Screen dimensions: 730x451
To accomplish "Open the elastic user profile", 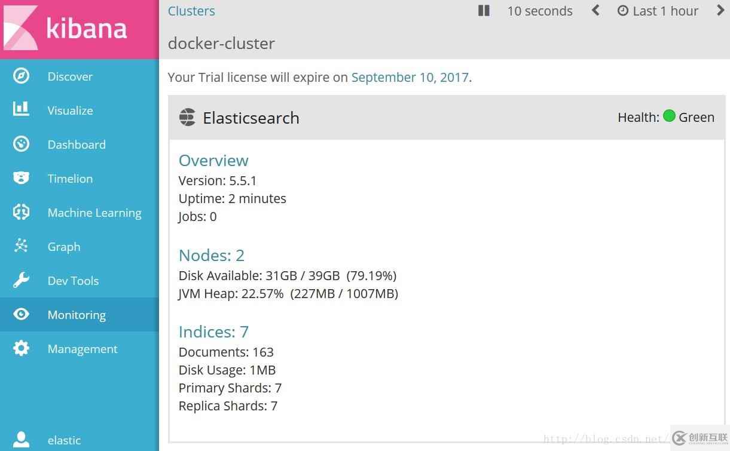I will pos(64,440).
